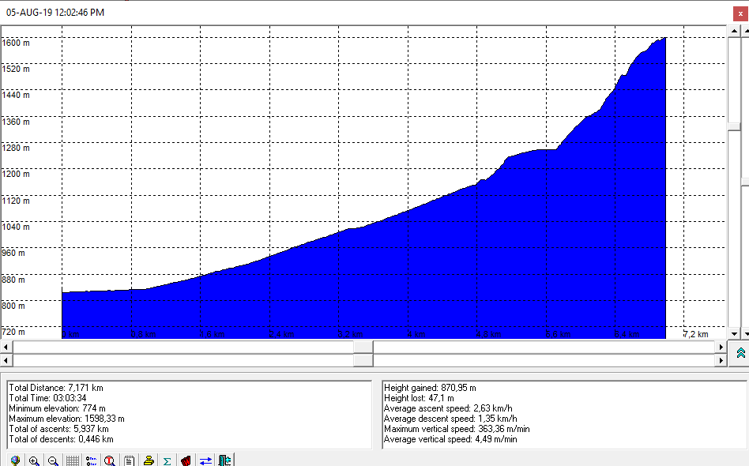Click the blue swap arrows icon
This screenshot has width=749, height=466.
[205, 460]
